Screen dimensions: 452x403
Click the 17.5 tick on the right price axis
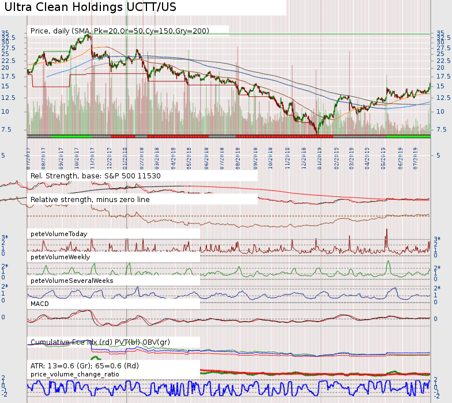444,76
